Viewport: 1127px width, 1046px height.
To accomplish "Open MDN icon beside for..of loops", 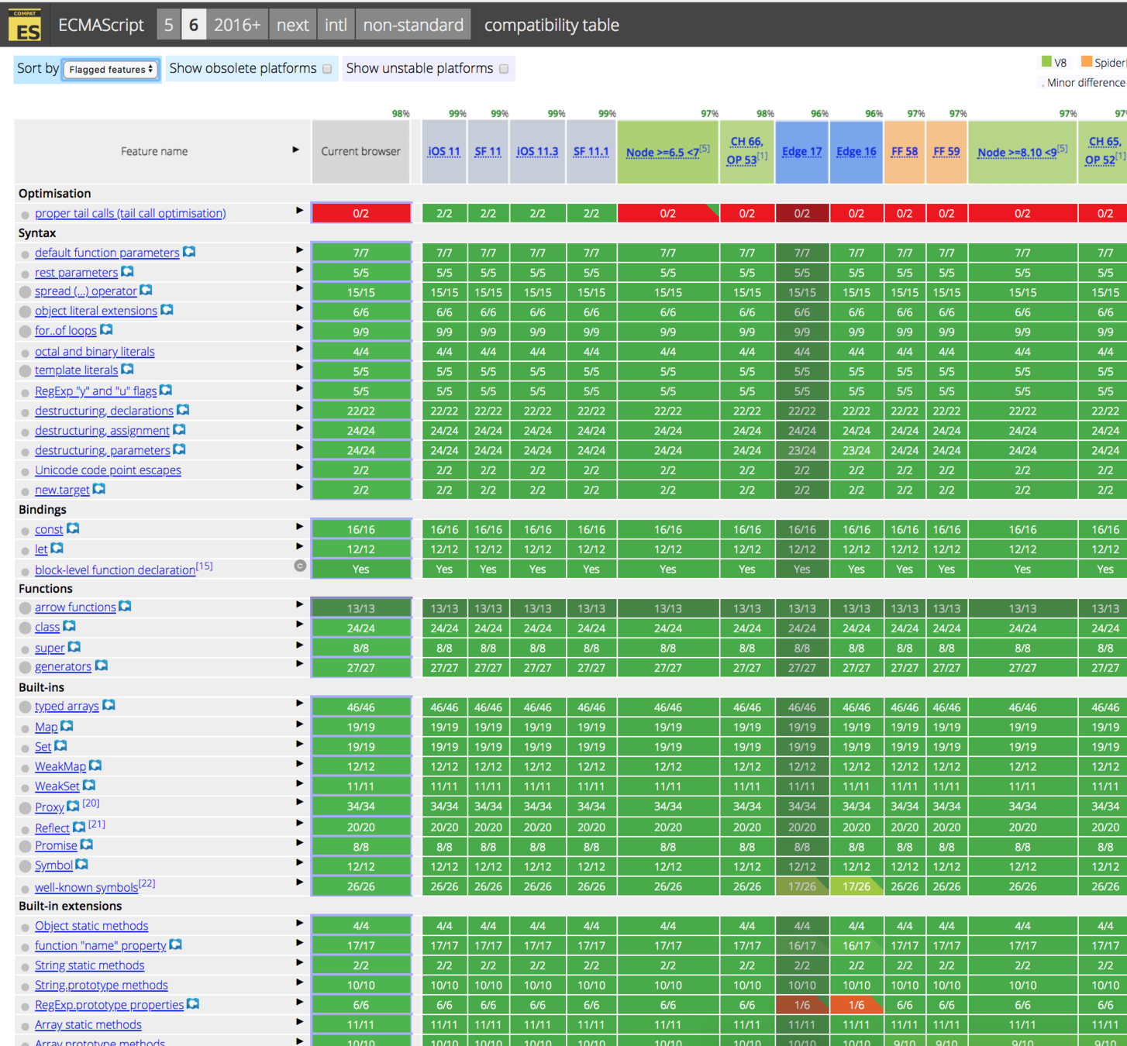I will (x=106, y=329).
